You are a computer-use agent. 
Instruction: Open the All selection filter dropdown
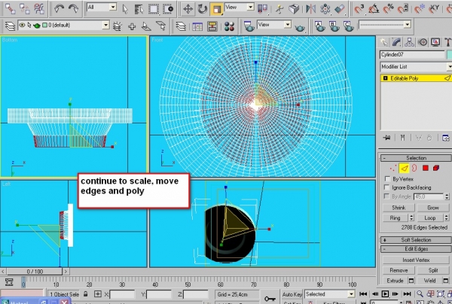click(113, 7)
